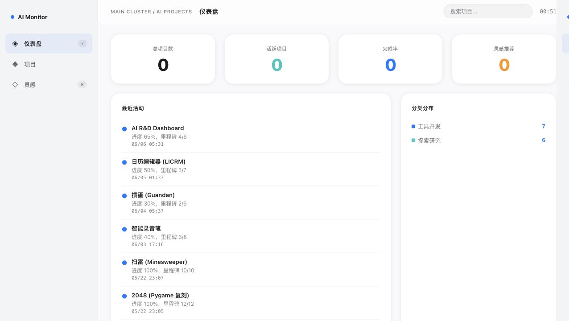569x321 pixels.
Task: Click the badge 7 on 仪表盘
Action: click(82, 44)
